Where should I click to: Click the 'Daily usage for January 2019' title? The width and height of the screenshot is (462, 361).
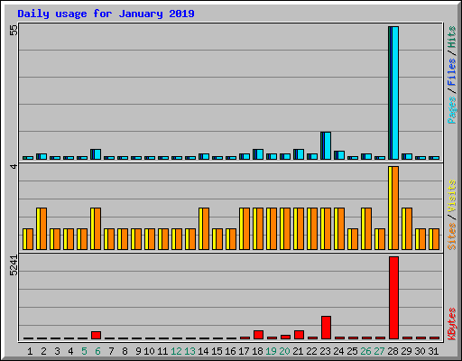(106, 14)
